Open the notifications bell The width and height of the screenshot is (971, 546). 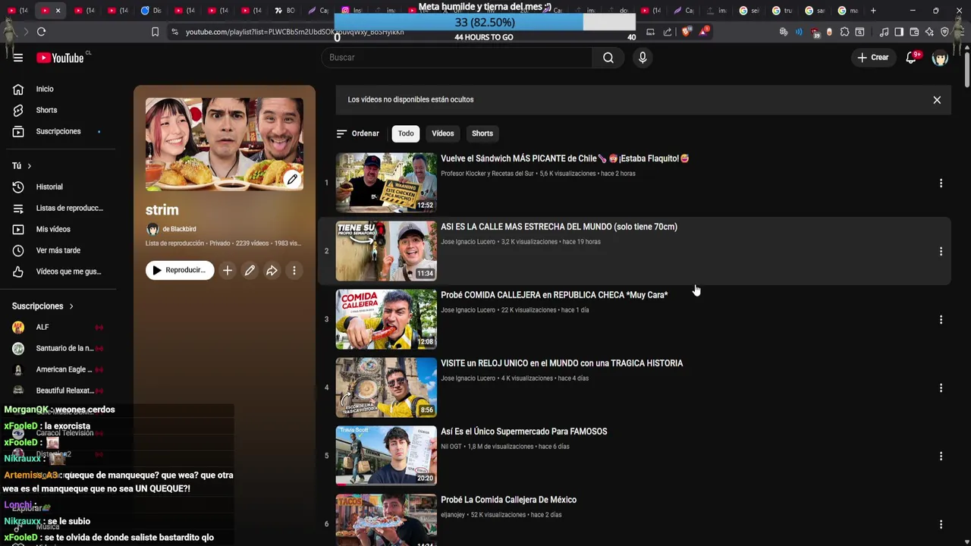tap(911, 58)
